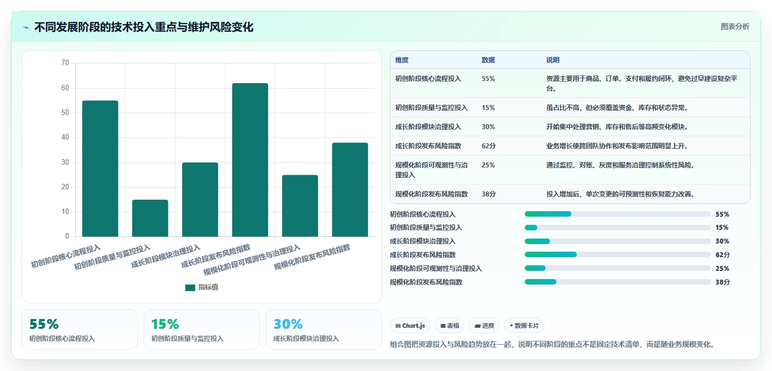Click the chart title 不同发展阶段的技术投入重点与维护风险变化
Screen dimensions: 772x371
click(x=144, y=27)
